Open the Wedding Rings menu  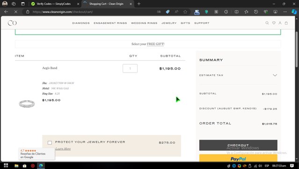[x=144, y=23]
